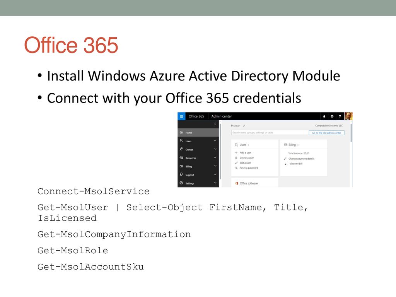Click the Admin center header title

click(x=222, y=116)
